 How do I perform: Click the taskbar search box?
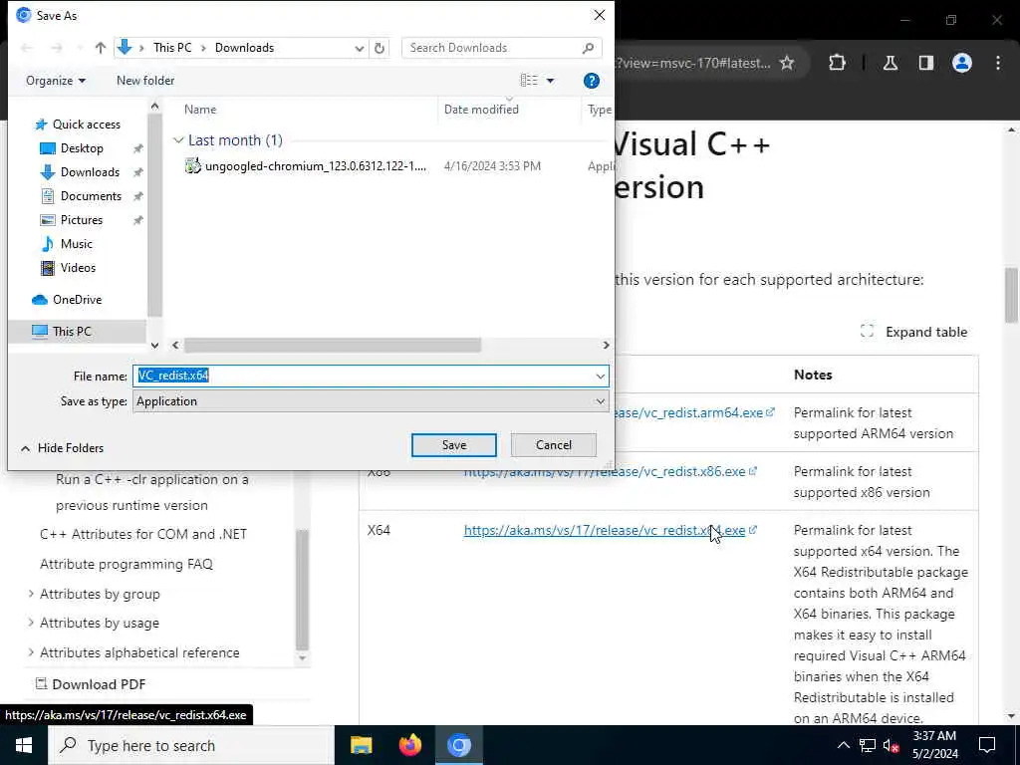(191, 745)
